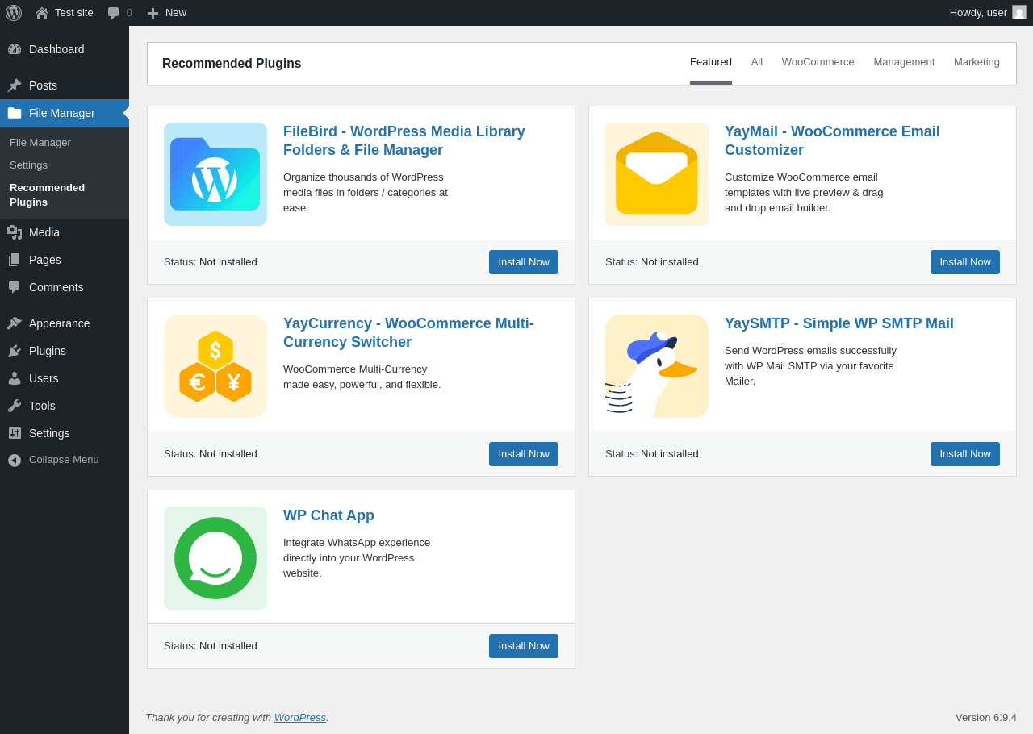Click the FileBird folder plugin icon
This screenshot has height=734, width=1033.
coord(215,174)
